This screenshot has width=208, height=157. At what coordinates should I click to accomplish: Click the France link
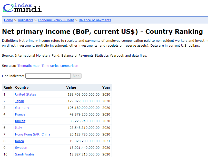click(x=20, y=114)
